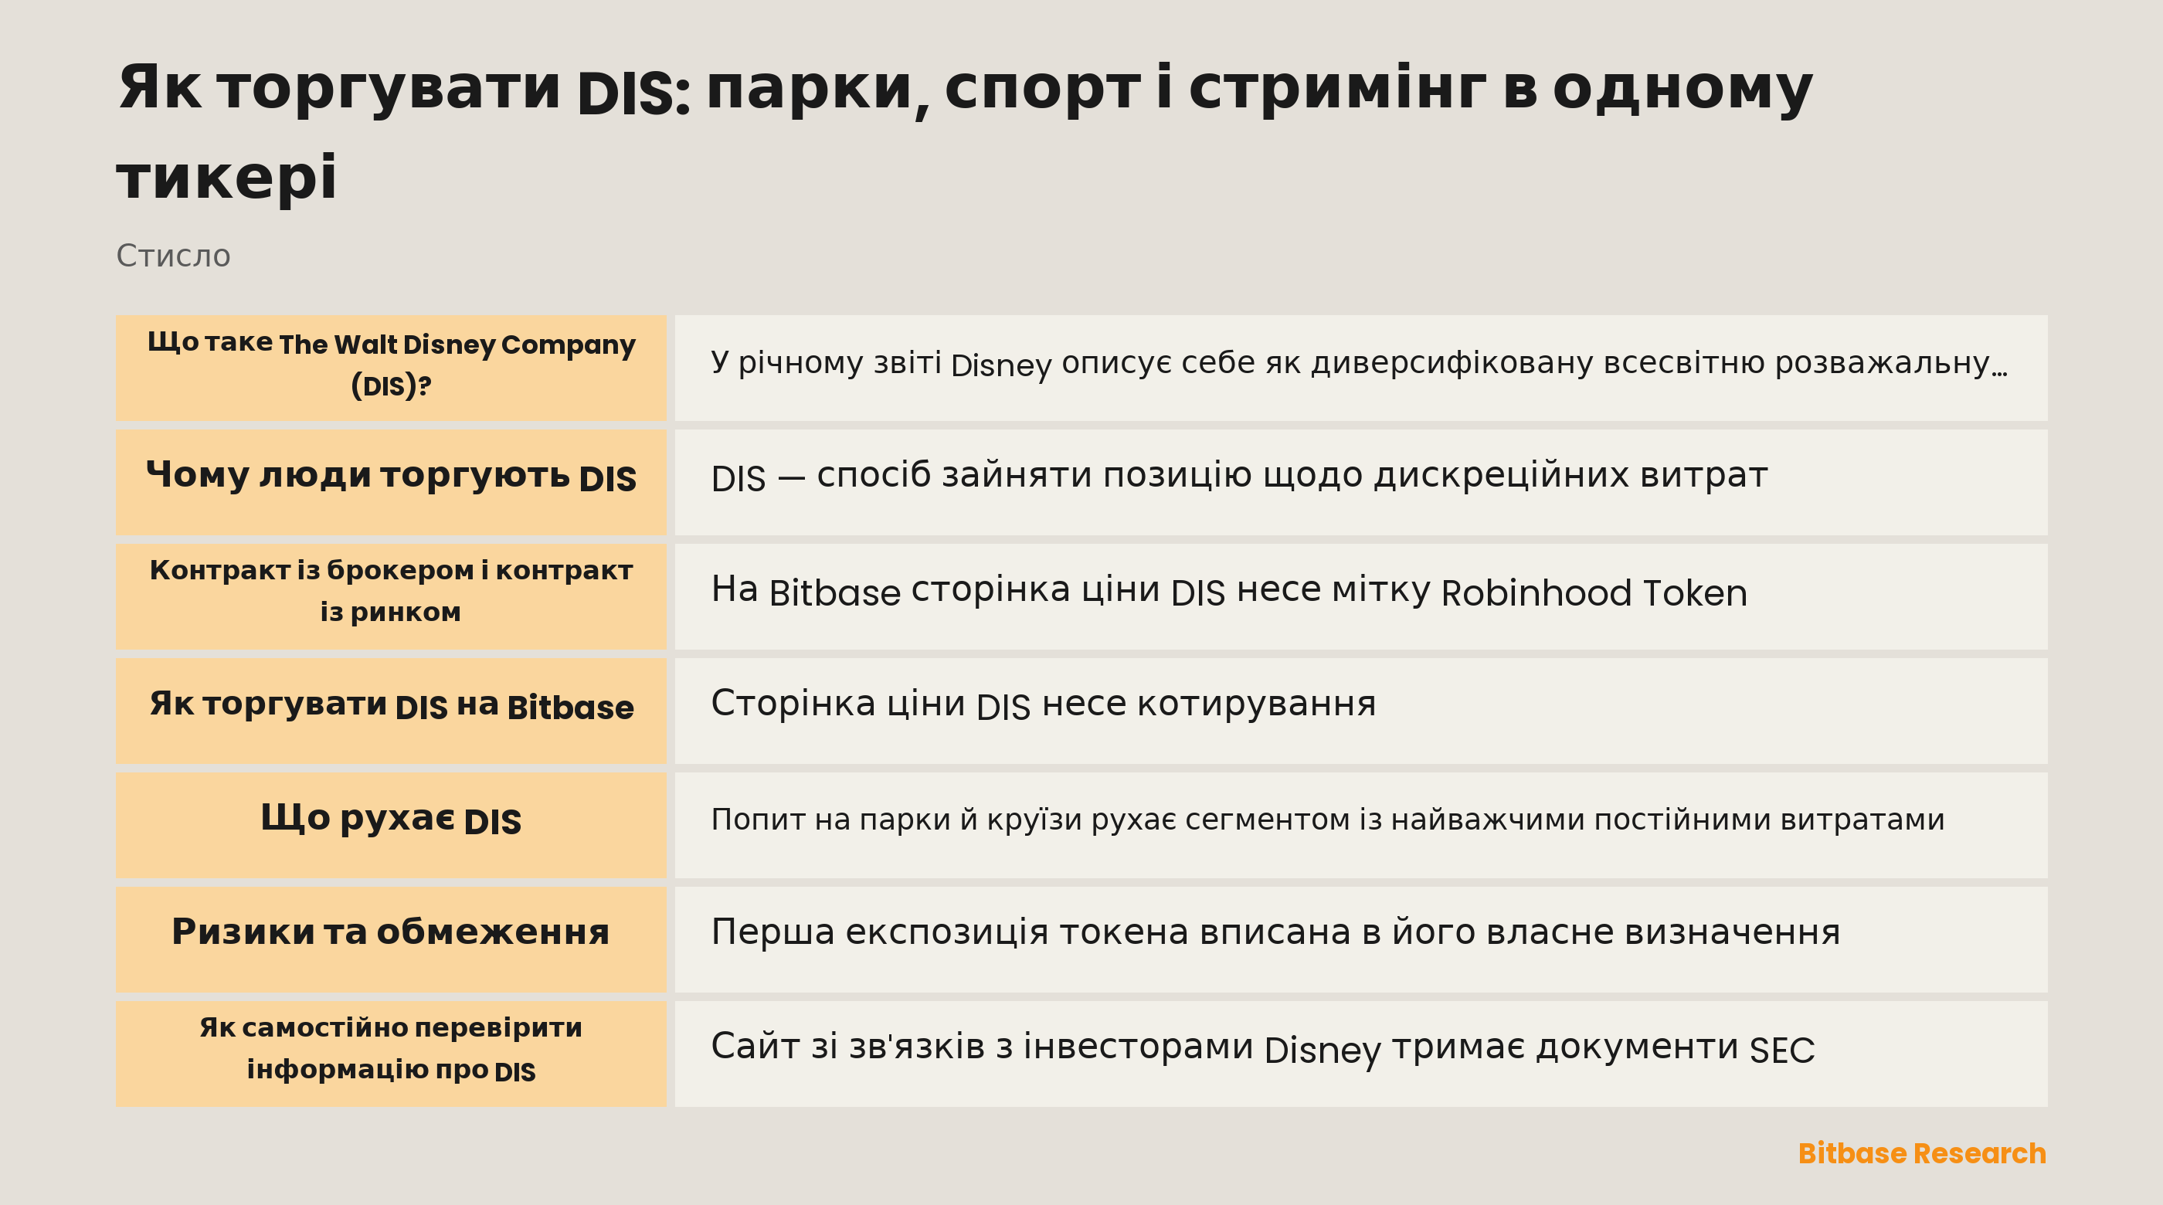Image resolution: width=2163 pixels, height=1205 pixels.
Task: Click "Сторінка ціни DIS несе котирування"
Action: click(x=1044, y=704)
